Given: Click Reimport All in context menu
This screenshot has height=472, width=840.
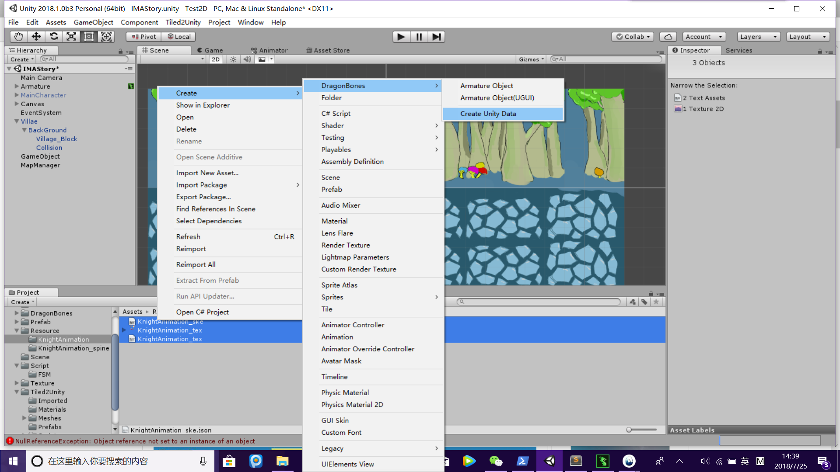Looking at the screenshot, I should pos(230,265).
